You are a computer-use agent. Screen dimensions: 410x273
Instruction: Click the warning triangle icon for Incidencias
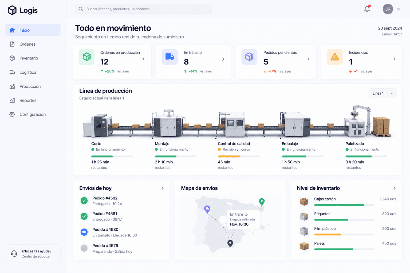tap(335, 57)
